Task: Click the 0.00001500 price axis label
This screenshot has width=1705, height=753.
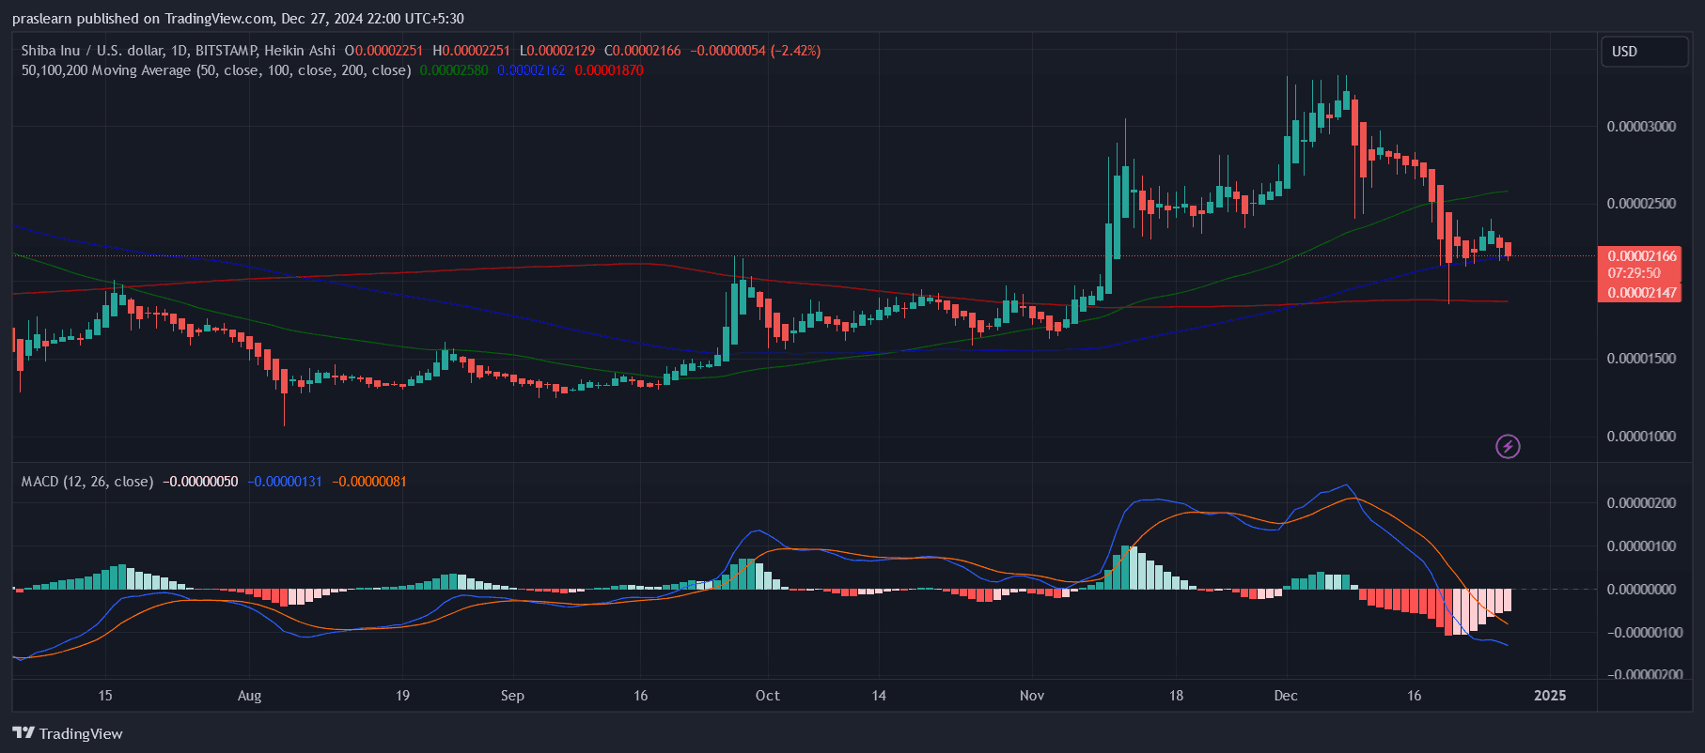Action: coord(1641,359)
